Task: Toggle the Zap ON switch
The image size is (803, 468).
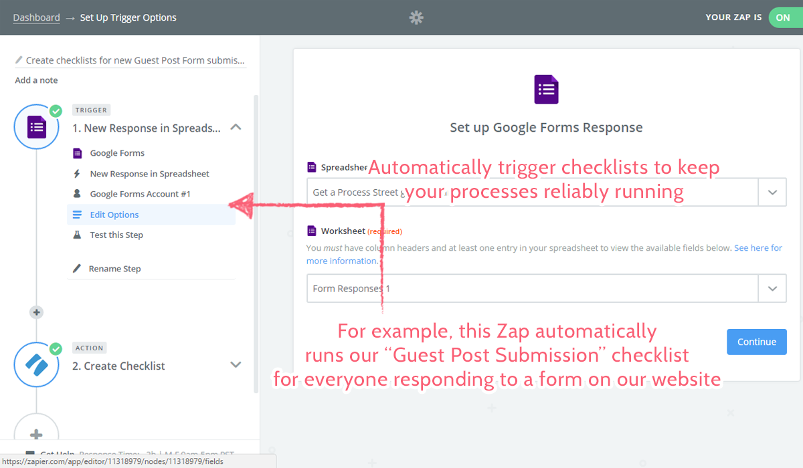Action: (x=784, y=17)
